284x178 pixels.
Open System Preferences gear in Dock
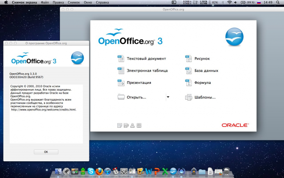tap(124, 171)
